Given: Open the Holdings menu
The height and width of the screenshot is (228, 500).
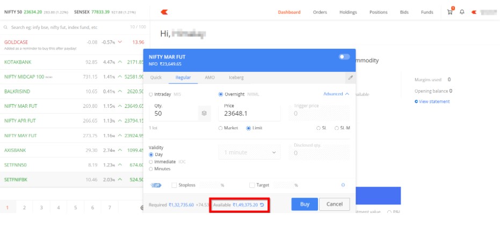Looking at the screenshot, I should coord(348,12).
